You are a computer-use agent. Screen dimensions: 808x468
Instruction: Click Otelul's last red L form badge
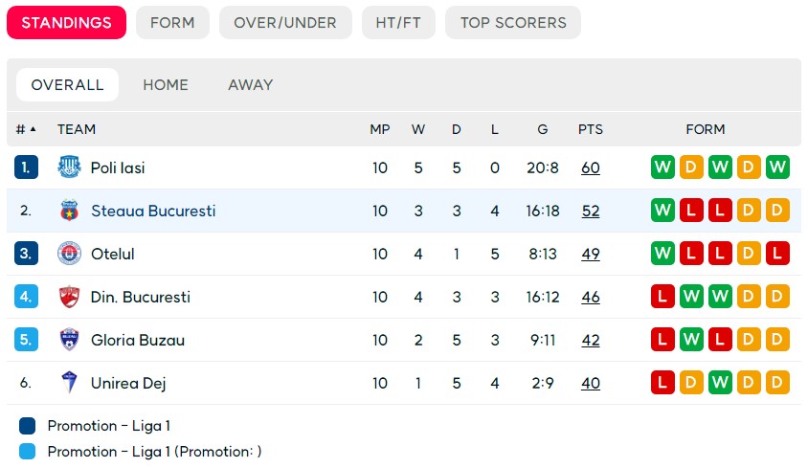777,253
